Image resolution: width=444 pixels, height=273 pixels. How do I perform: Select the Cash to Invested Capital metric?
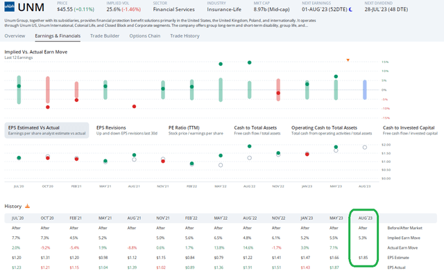click(410, 130)
